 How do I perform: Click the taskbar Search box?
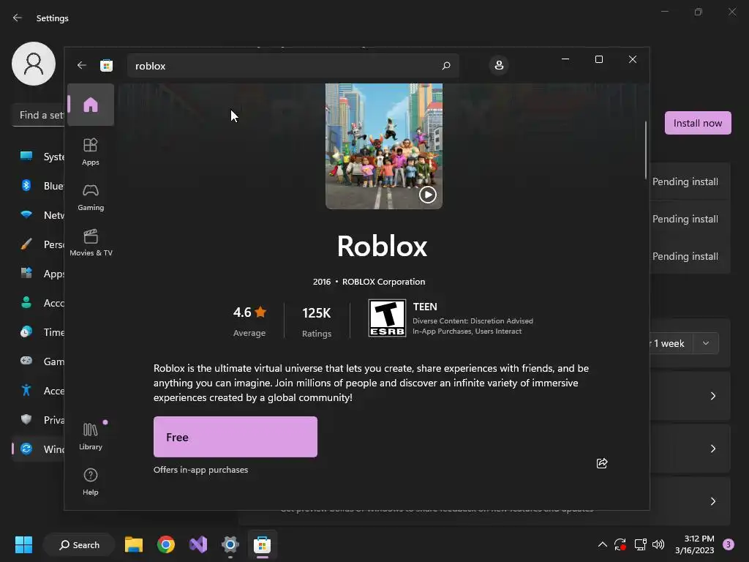(79, 544)
